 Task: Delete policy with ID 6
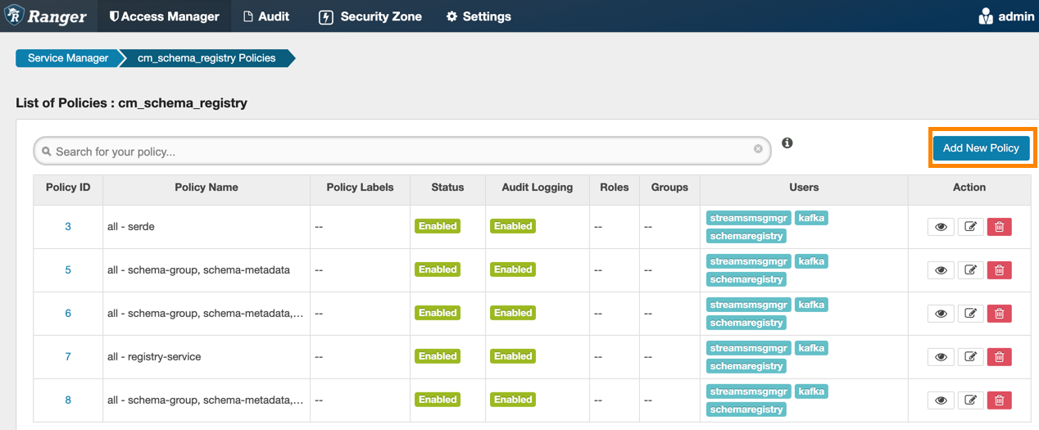999,314
